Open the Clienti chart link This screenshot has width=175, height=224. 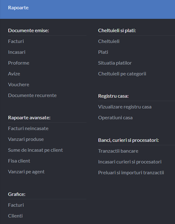coord(15,216)
